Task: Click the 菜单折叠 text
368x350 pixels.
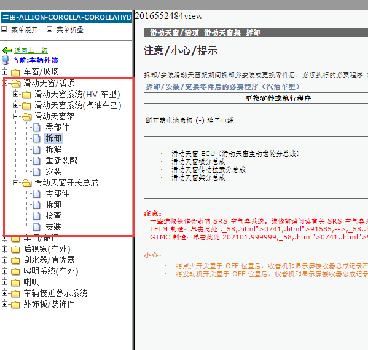Action: tap(70, 29)
